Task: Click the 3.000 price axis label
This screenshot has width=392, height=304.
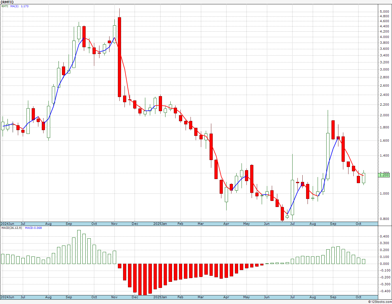Action: coord(384,69)
